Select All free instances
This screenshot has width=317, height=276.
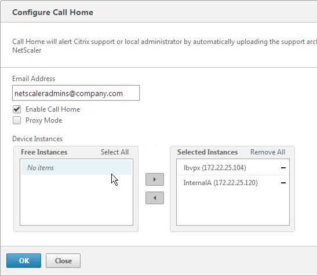tap(115, 152)
